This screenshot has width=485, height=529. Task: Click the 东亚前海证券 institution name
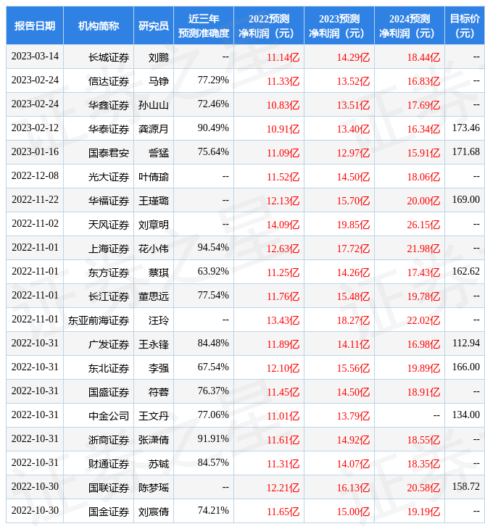coord(99,320)
